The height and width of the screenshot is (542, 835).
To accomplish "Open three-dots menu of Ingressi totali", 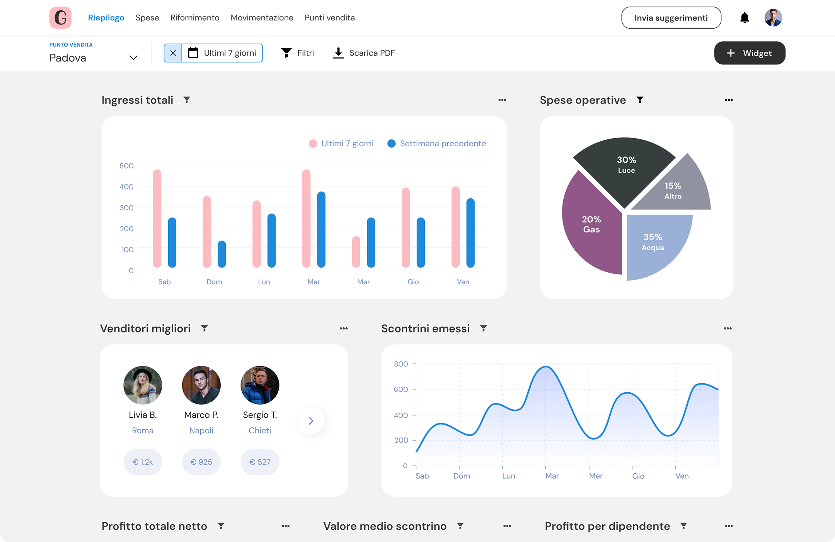I will pyautogui.click(x=502, y=100).
